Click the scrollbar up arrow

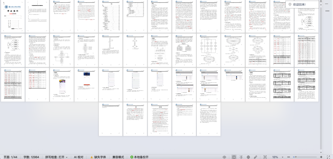point(321,5)
